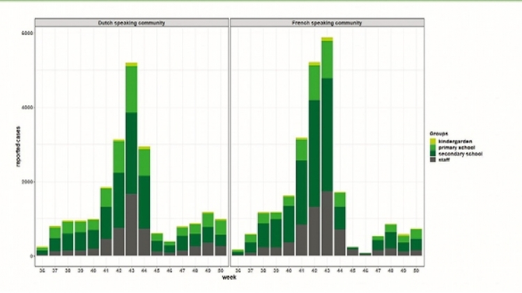Screen dimensions: 522x293
Task: Click the week 36 bar in Dutch panel
Action: click(43, 252)
